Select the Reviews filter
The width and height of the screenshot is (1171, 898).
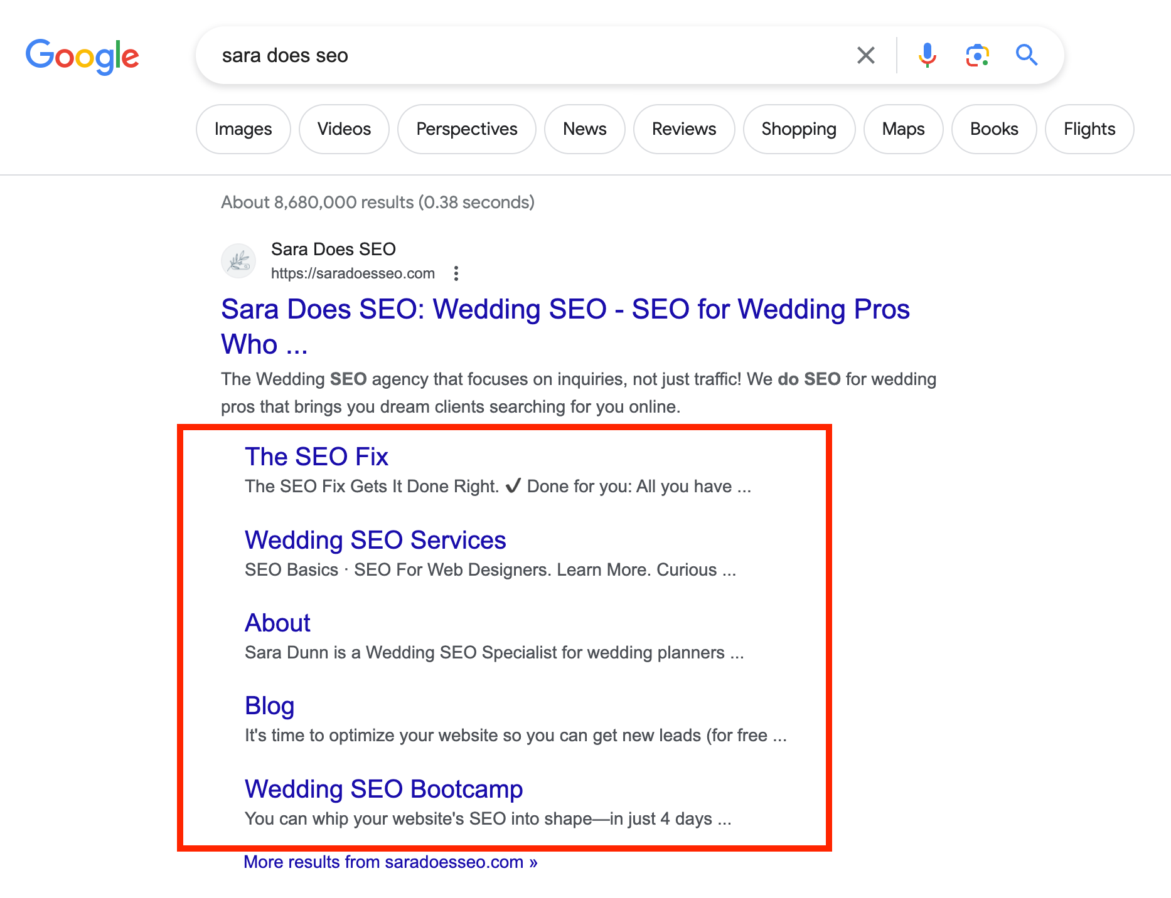coord(684,129)
